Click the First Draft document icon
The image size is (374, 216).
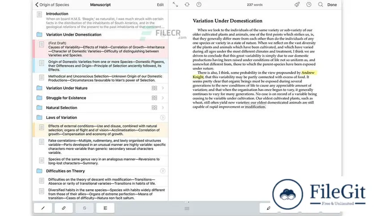[x=42, y=44]
